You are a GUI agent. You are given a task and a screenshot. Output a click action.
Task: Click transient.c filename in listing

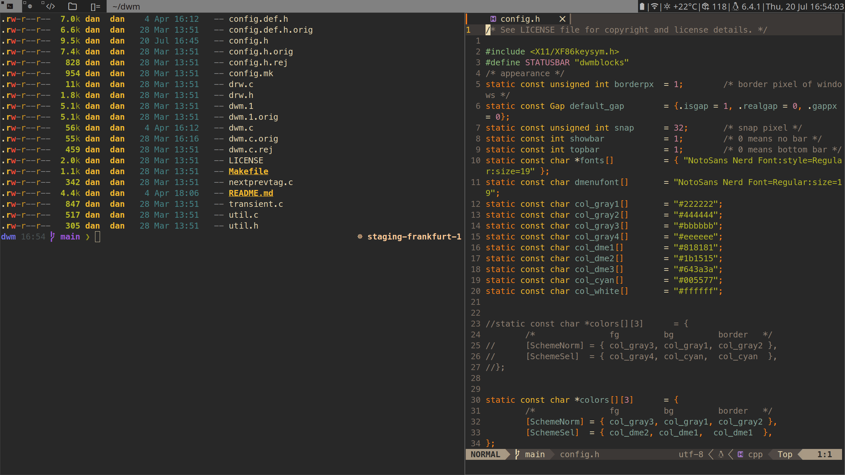[x=256, y=204]
